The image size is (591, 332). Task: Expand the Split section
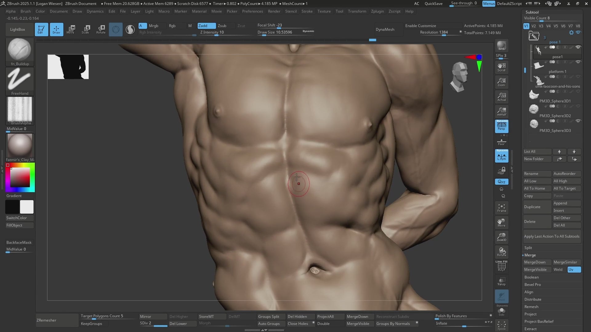(x=528, y=248)
